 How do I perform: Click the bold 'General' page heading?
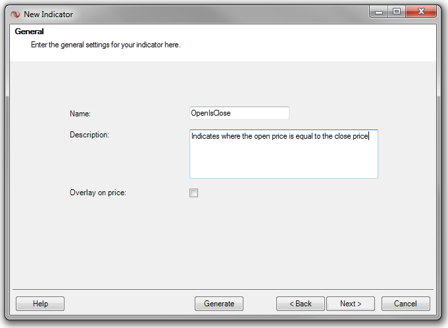point(30,31)
